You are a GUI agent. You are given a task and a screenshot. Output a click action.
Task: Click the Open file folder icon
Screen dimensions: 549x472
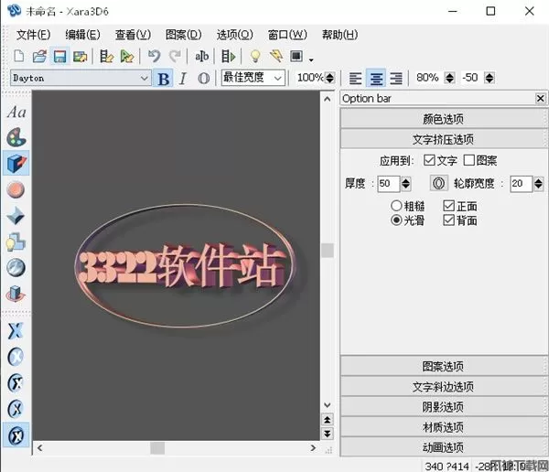[39, 57]
